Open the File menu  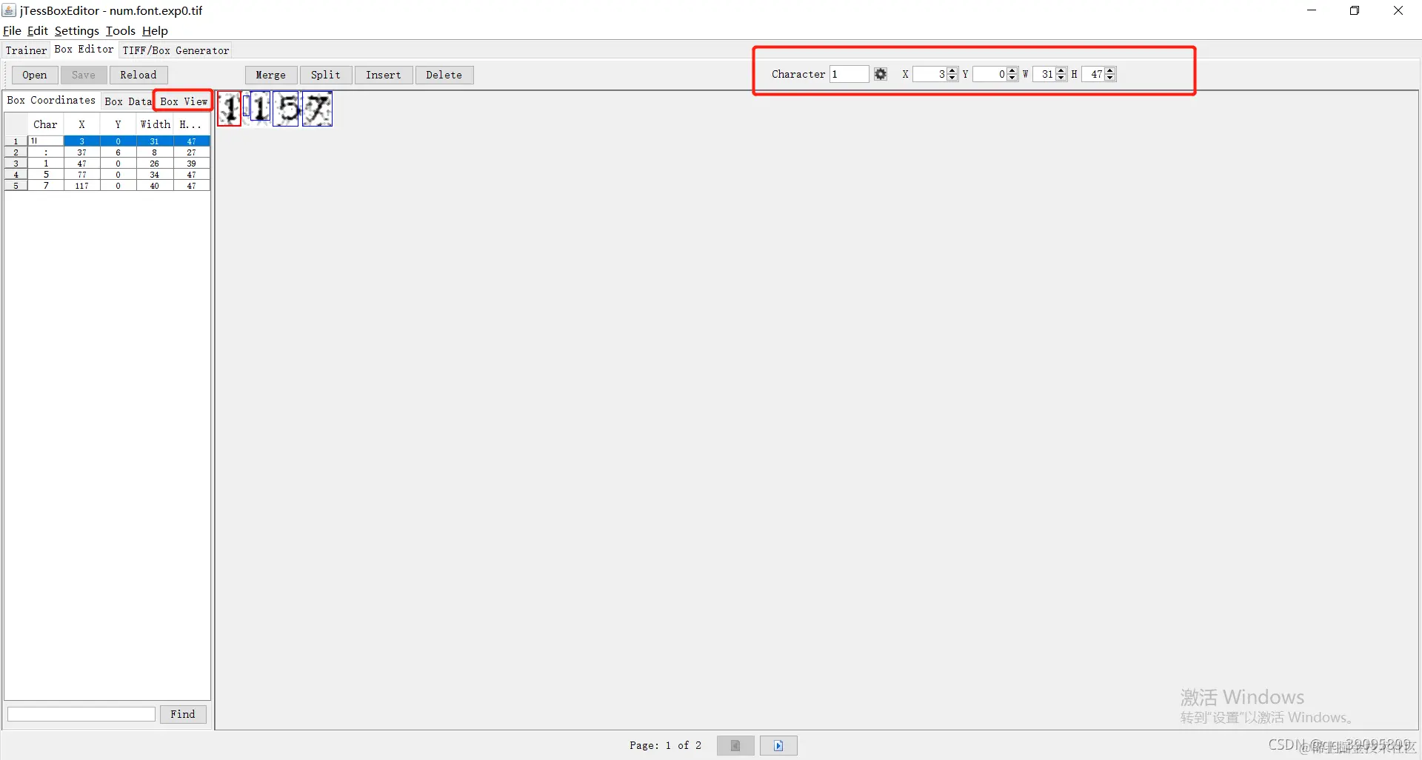coord(12,31)
